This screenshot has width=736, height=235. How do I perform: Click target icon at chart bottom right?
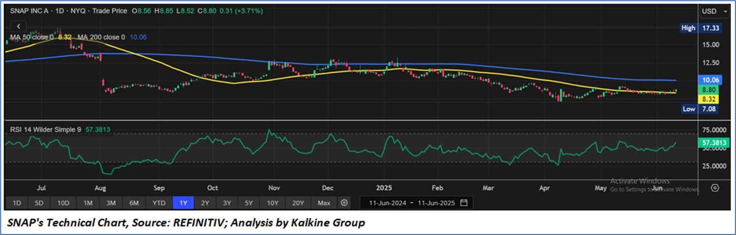coord(715,188)
